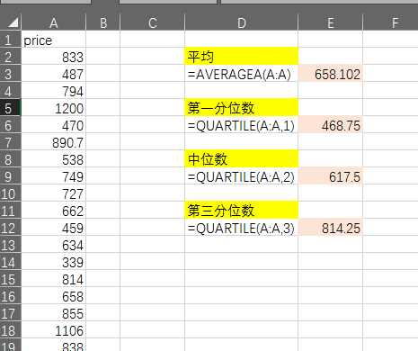This screenshot has width=418, height=351.
Task: Select cell A16 containing 658
Action: [54, 295]
